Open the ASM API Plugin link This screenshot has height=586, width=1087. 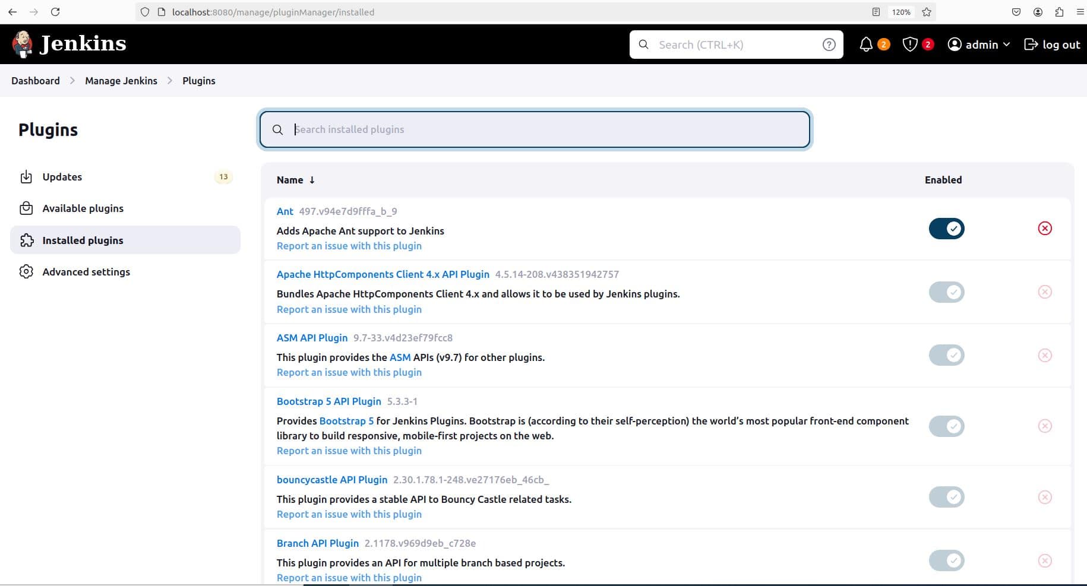(x=312, y=338)
